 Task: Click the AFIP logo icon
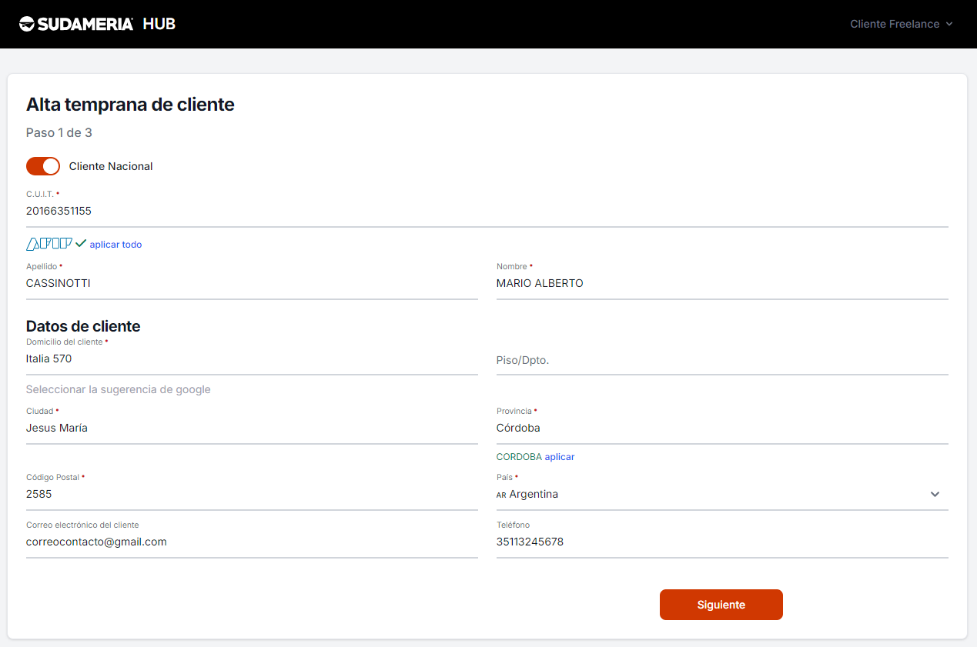pyautogui.click(x=49, y=244)
